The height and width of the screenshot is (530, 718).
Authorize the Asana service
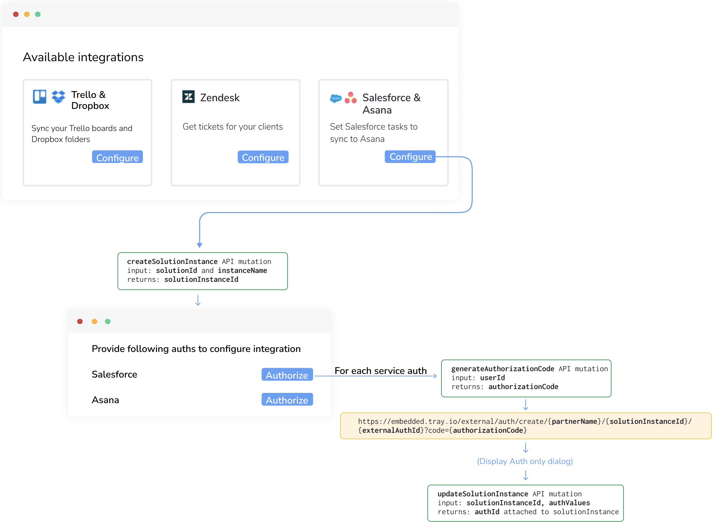pos(287,400)
